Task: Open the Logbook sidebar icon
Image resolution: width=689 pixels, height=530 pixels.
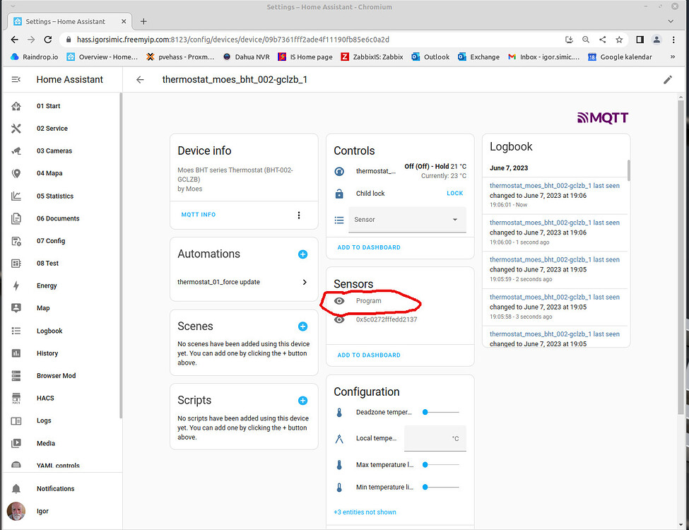Action: tap(16, 331)
